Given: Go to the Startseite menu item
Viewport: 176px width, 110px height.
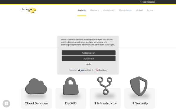Looking at the screenshot, I should 82,10.
